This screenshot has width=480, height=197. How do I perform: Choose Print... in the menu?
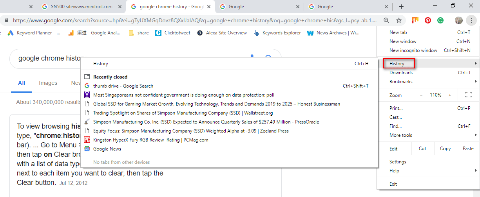click(x=428, y=108)
